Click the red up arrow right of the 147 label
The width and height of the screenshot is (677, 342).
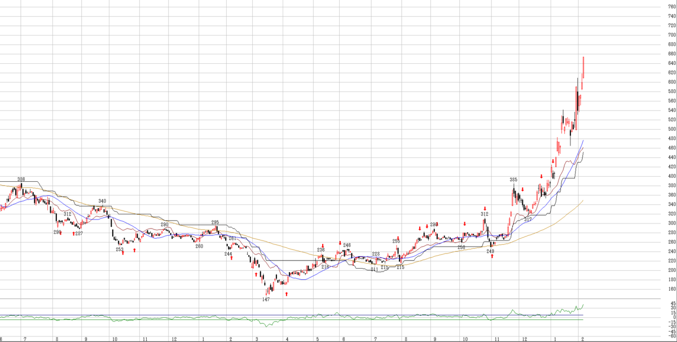point(287,295)
